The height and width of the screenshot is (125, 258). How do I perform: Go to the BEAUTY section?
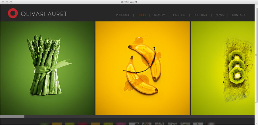point(159,15)
